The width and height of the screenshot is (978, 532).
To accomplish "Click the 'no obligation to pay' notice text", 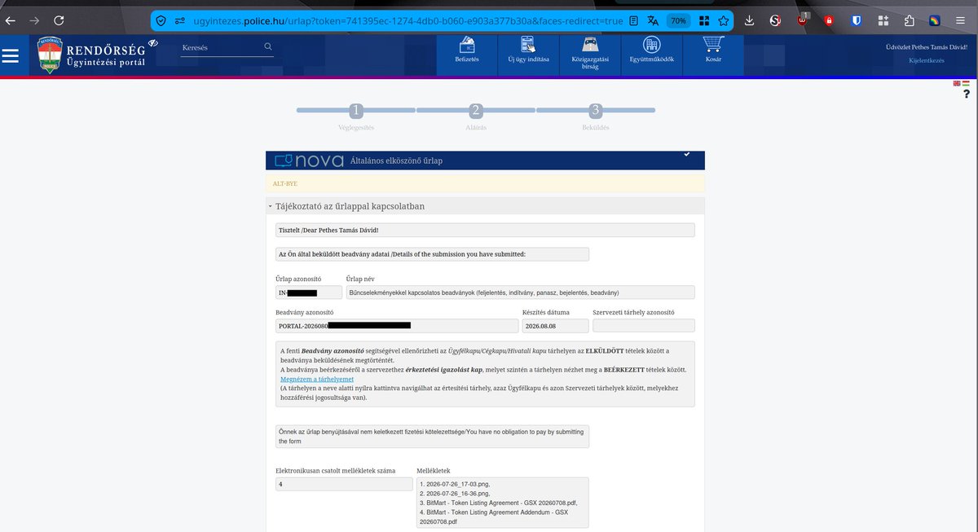I will click(432, 436).
